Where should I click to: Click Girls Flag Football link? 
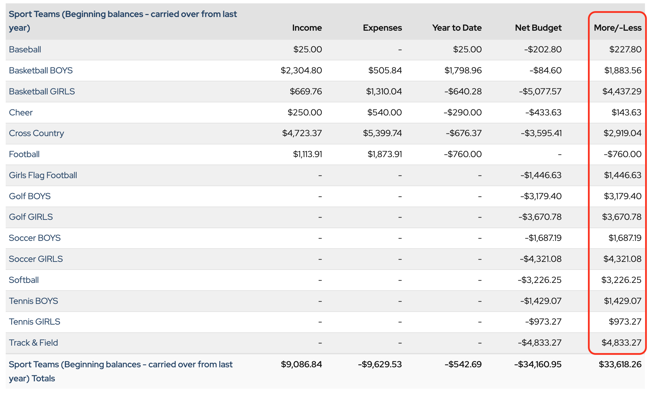[x=43, y=175]
